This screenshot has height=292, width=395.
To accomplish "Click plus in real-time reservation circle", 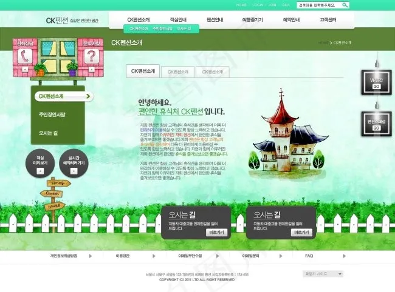I will coord(74,171).
